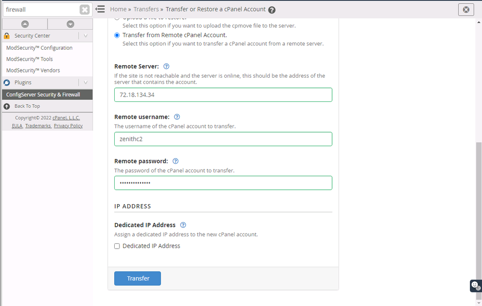Click the Plugins section icon
482x306 pixels.
click(7, 83)
